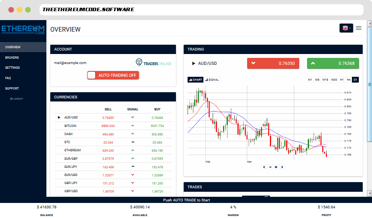This screenshot has height=218, width=372.
Task: Click the green buy button 0.76368
Action: click(333, 63)
